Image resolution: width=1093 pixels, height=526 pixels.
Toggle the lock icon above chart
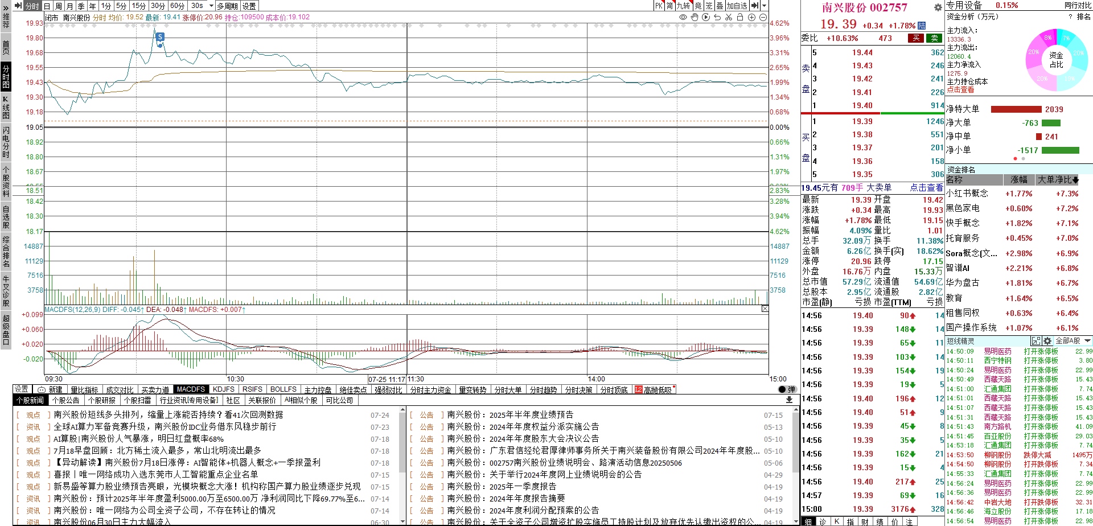tap(740, 18)
